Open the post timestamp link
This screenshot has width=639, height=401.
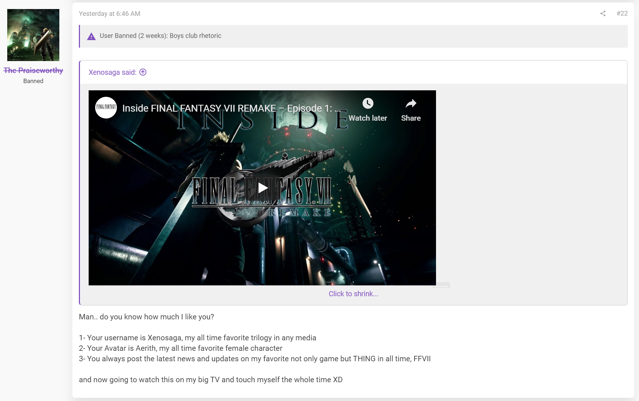tap(110, 14)
